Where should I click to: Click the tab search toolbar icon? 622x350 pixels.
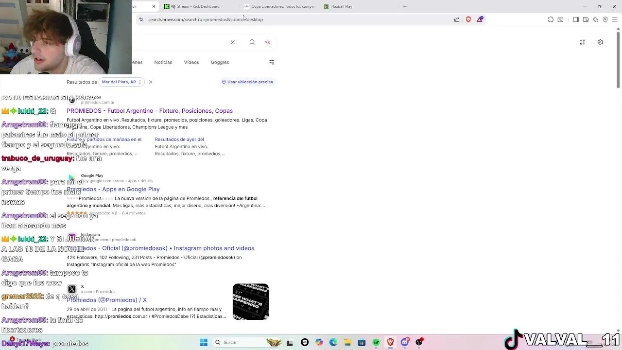(560, 19)
